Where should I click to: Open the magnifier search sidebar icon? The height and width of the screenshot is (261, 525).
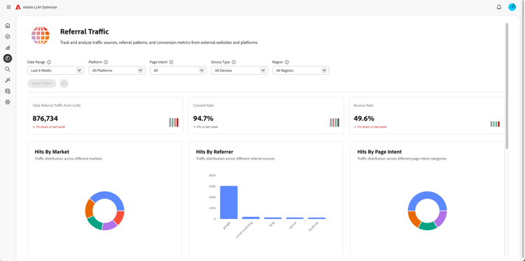(x=8, y=69)
